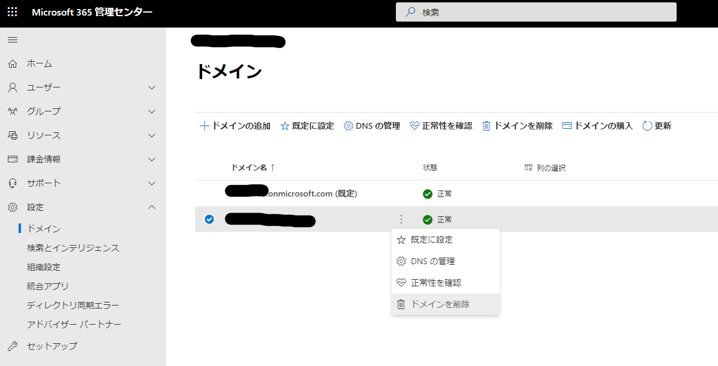This screenshot has height=366, width=718.
Task: Click the 課金情報 card icon
Action: [x=13, y=159]
